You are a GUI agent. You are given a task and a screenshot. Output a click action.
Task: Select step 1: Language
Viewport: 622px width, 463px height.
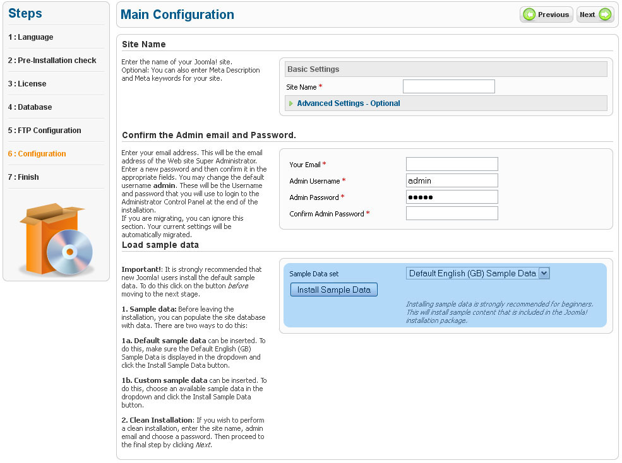[31, 37]
